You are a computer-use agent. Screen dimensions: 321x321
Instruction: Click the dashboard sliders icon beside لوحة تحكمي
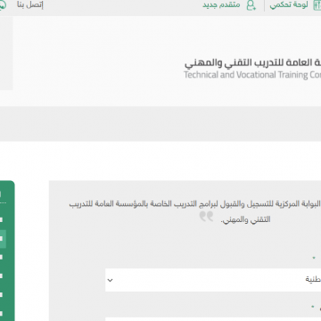click(317, 5)
